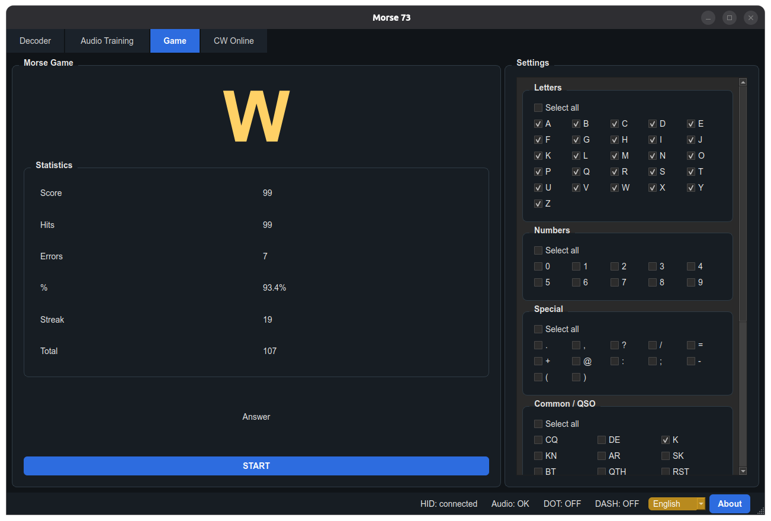Click the large yellow W letter
This screenshot has height=521, width=771.
point(256,117)
